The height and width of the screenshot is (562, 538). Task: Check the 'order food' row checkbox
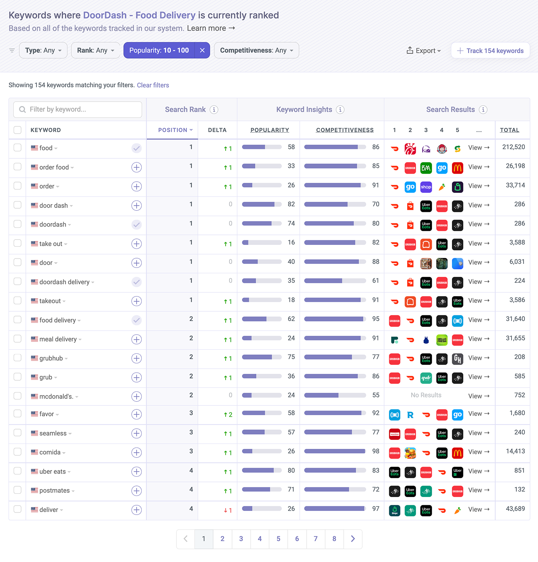(x=17, y=167)
